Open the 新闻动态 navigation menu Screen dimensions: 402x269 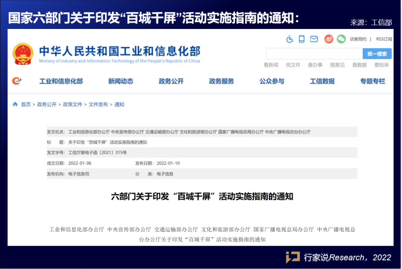[x=120, y=81]
